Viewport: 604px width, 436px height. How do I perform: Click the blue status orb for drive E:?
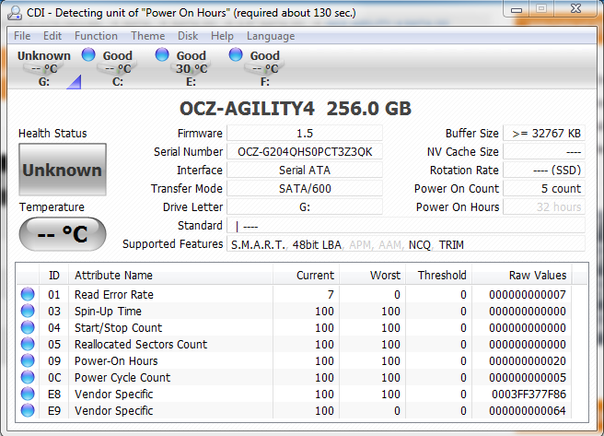[162, 55]
